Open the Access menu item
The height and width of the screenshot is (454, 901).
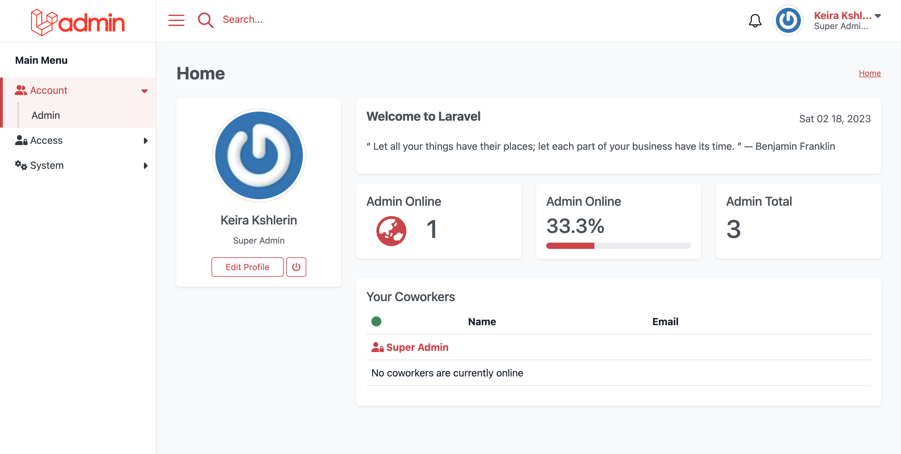click(x=46, y=140)
